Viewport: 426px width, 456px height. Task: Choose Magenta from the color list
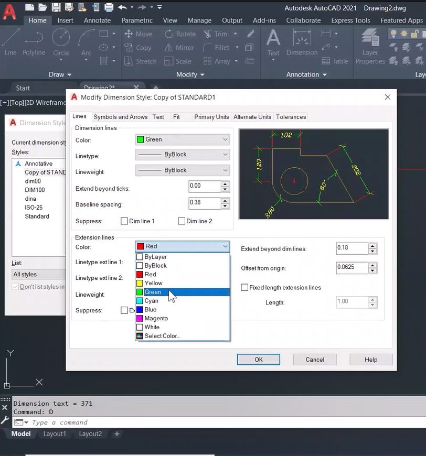[183, 318]
